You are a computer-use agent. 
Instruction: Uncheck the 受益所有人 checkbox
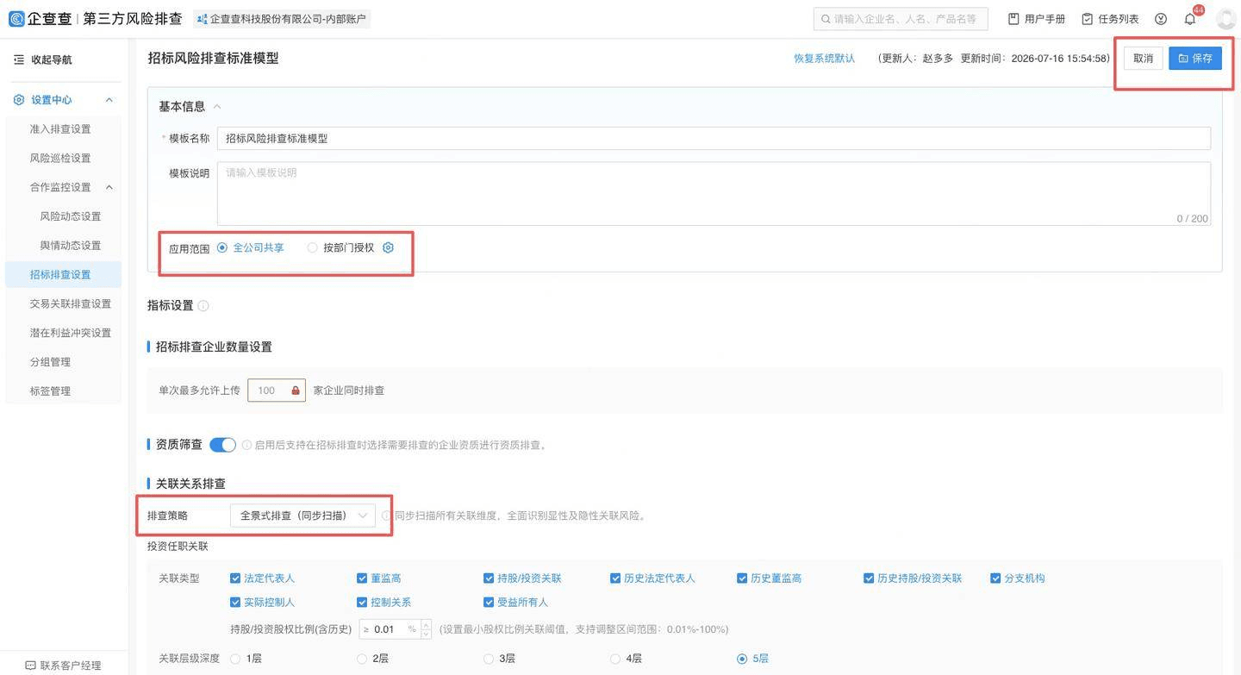489,603
